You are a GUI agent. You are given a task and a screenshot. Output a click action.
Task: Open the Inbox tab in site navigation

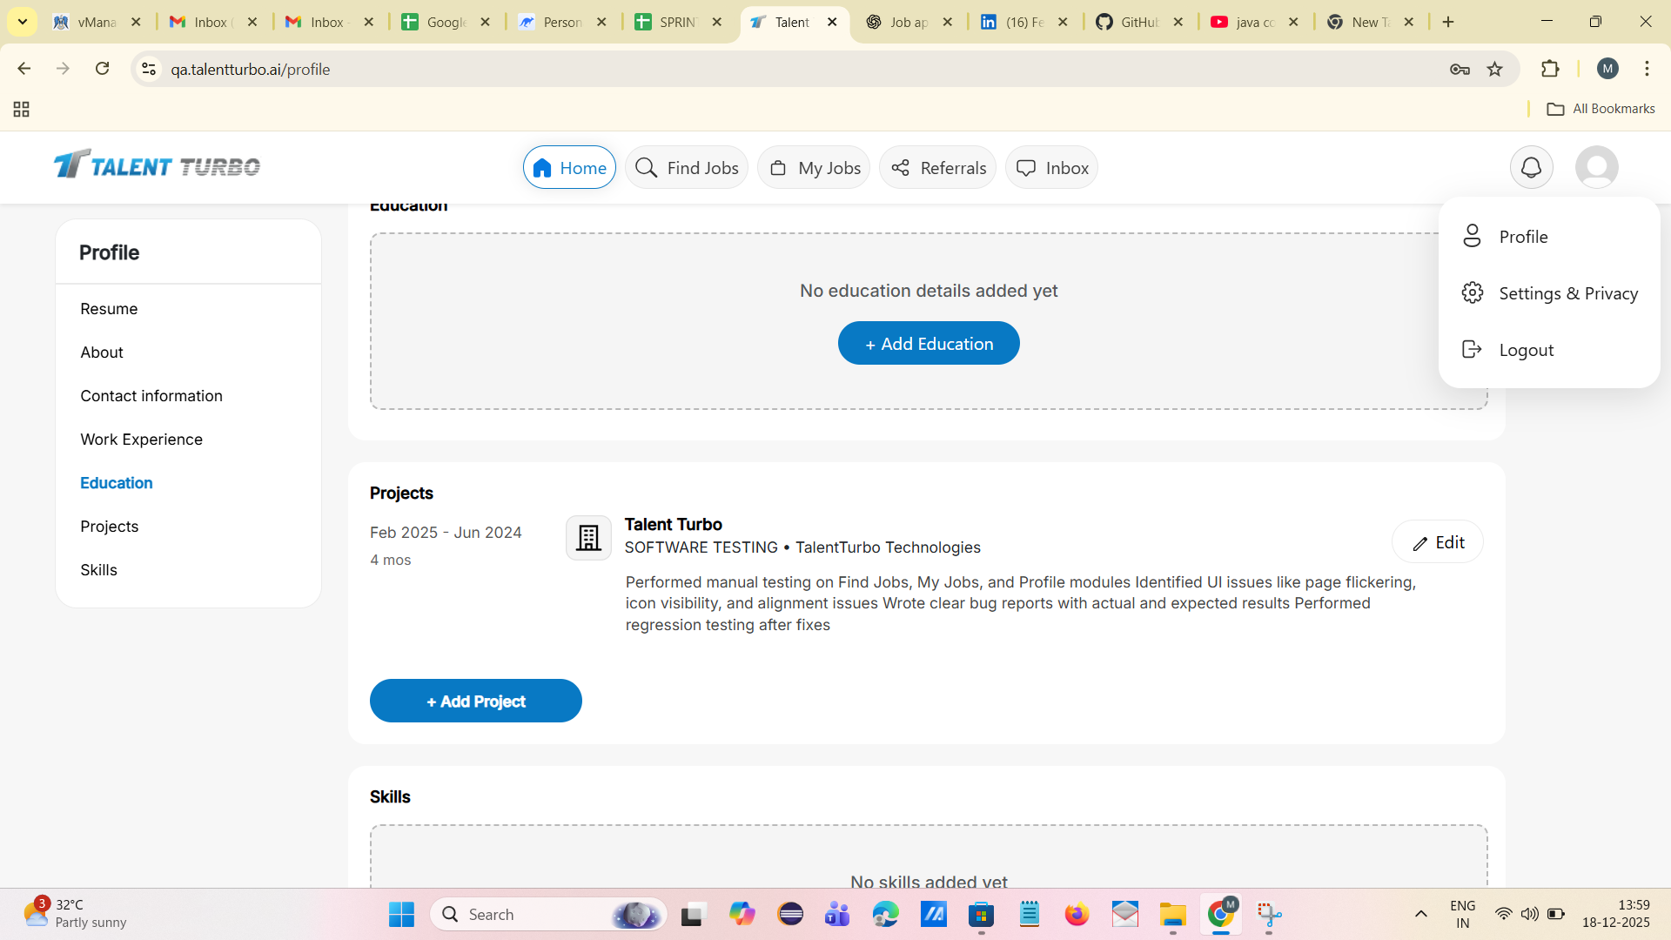[x=1051, y=167]
